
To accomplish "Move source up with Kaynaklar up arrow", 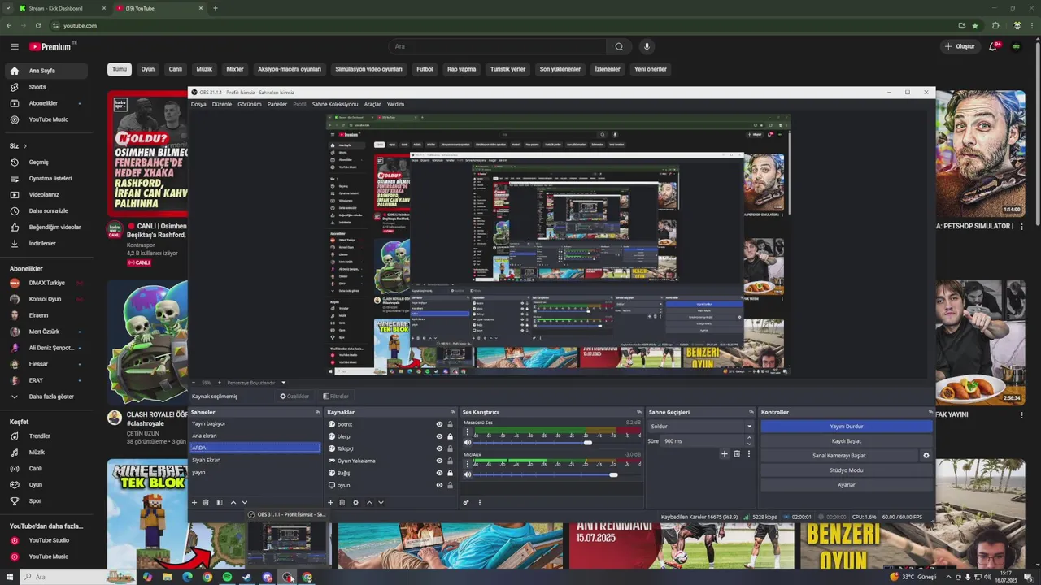I will click(369, 502).
